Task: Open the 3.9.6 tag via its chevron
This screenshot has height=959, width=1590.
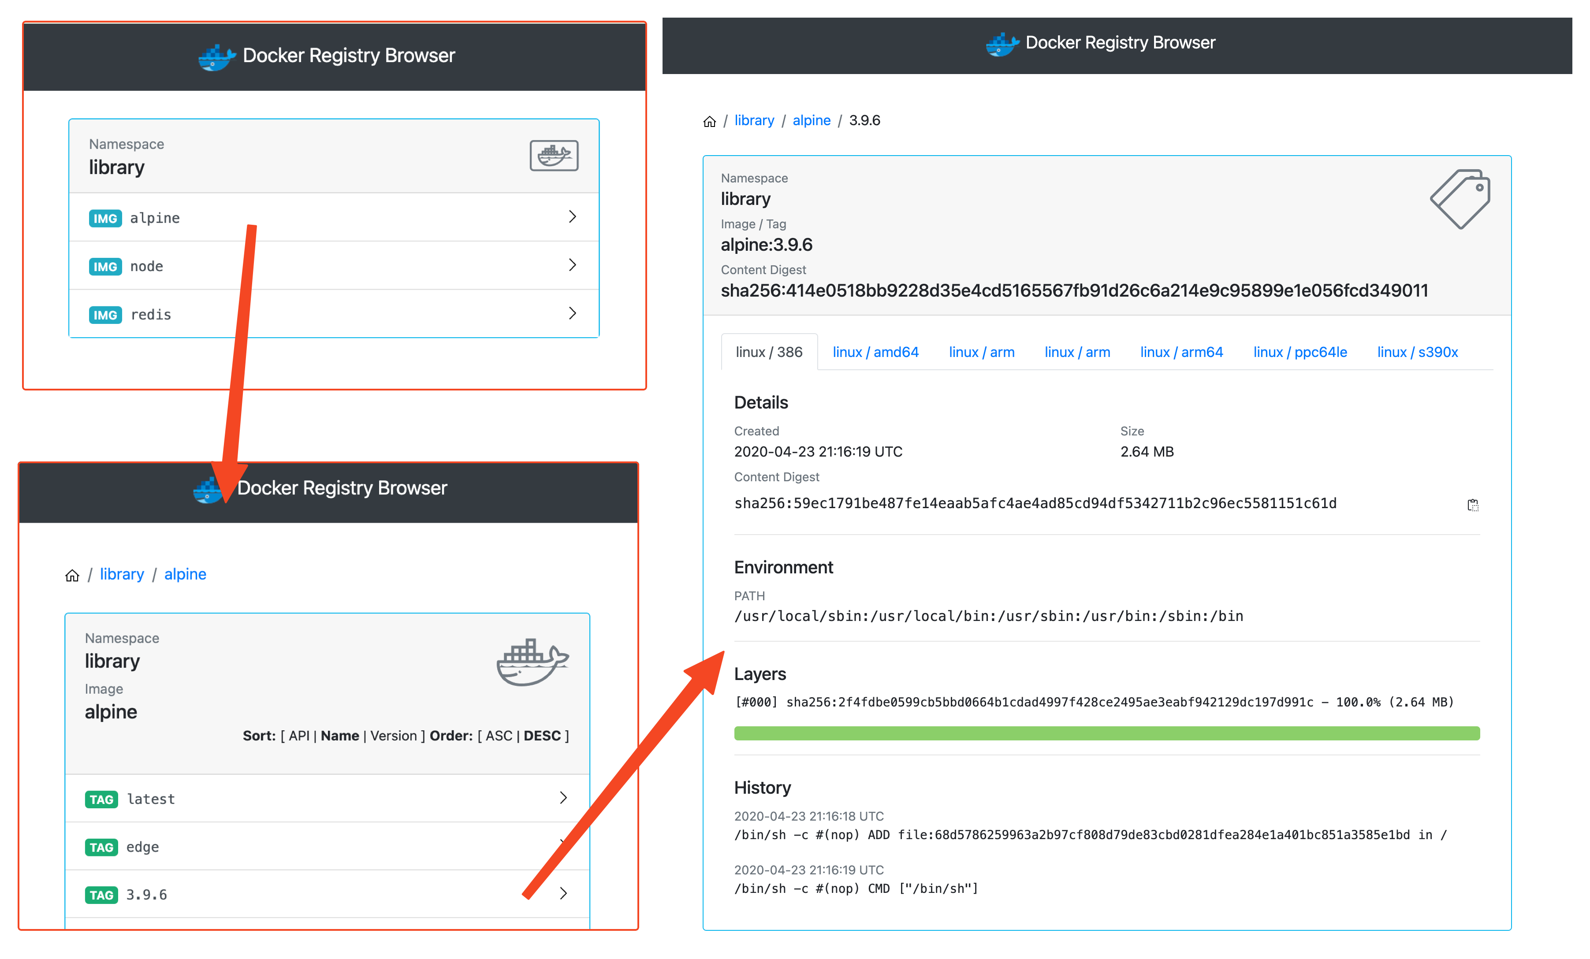Action: point(563,893)
